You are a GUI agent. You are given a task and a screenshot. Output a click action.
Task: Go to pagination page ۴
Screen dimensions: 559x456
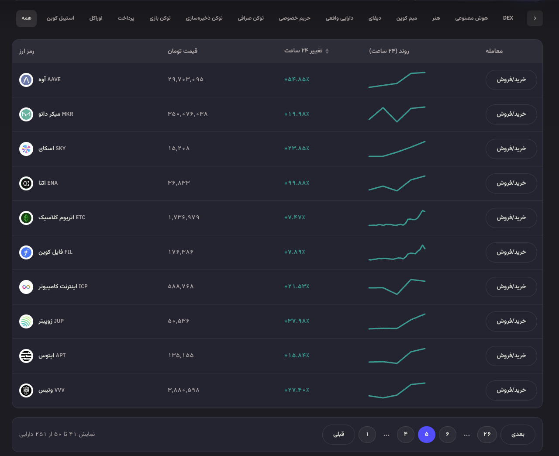point(406,435)
